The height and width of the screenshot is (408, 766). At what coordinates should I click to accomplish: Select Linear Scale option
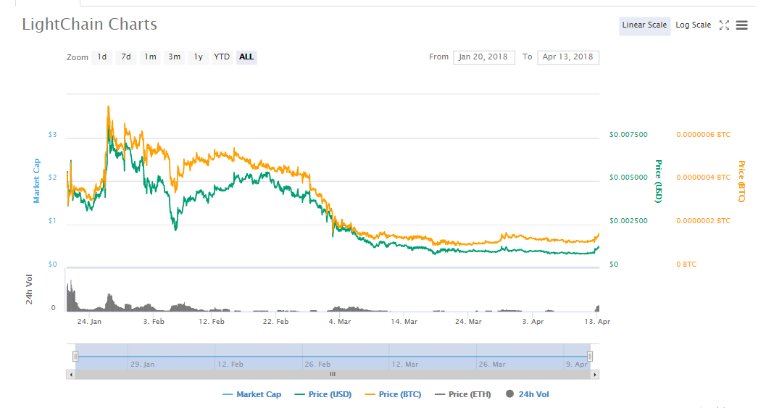644,25
